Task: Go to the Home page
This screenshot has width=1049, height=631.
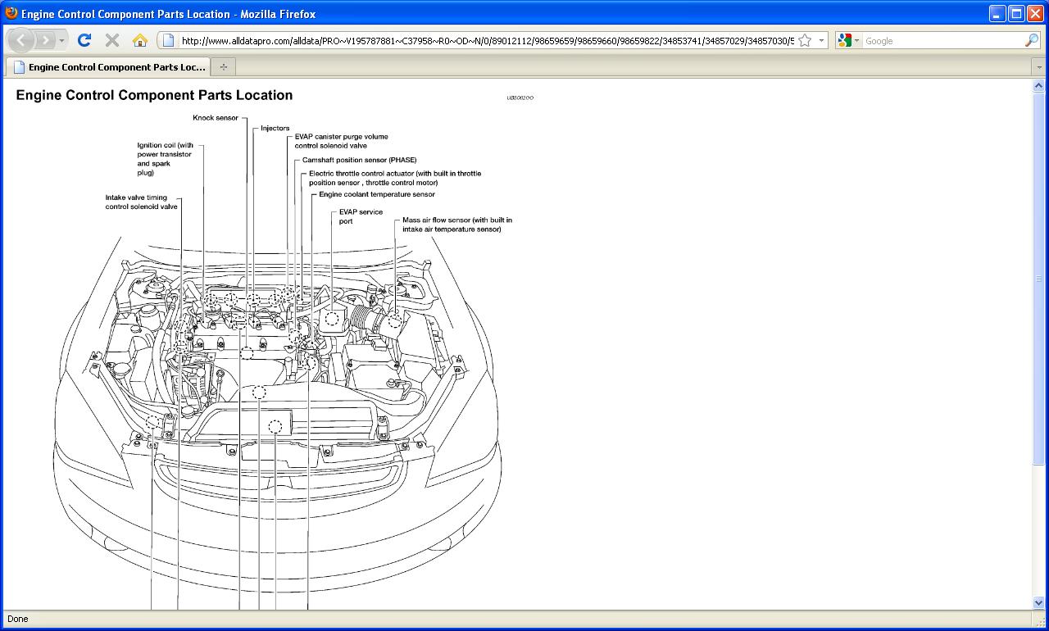Action: (139, 40)
